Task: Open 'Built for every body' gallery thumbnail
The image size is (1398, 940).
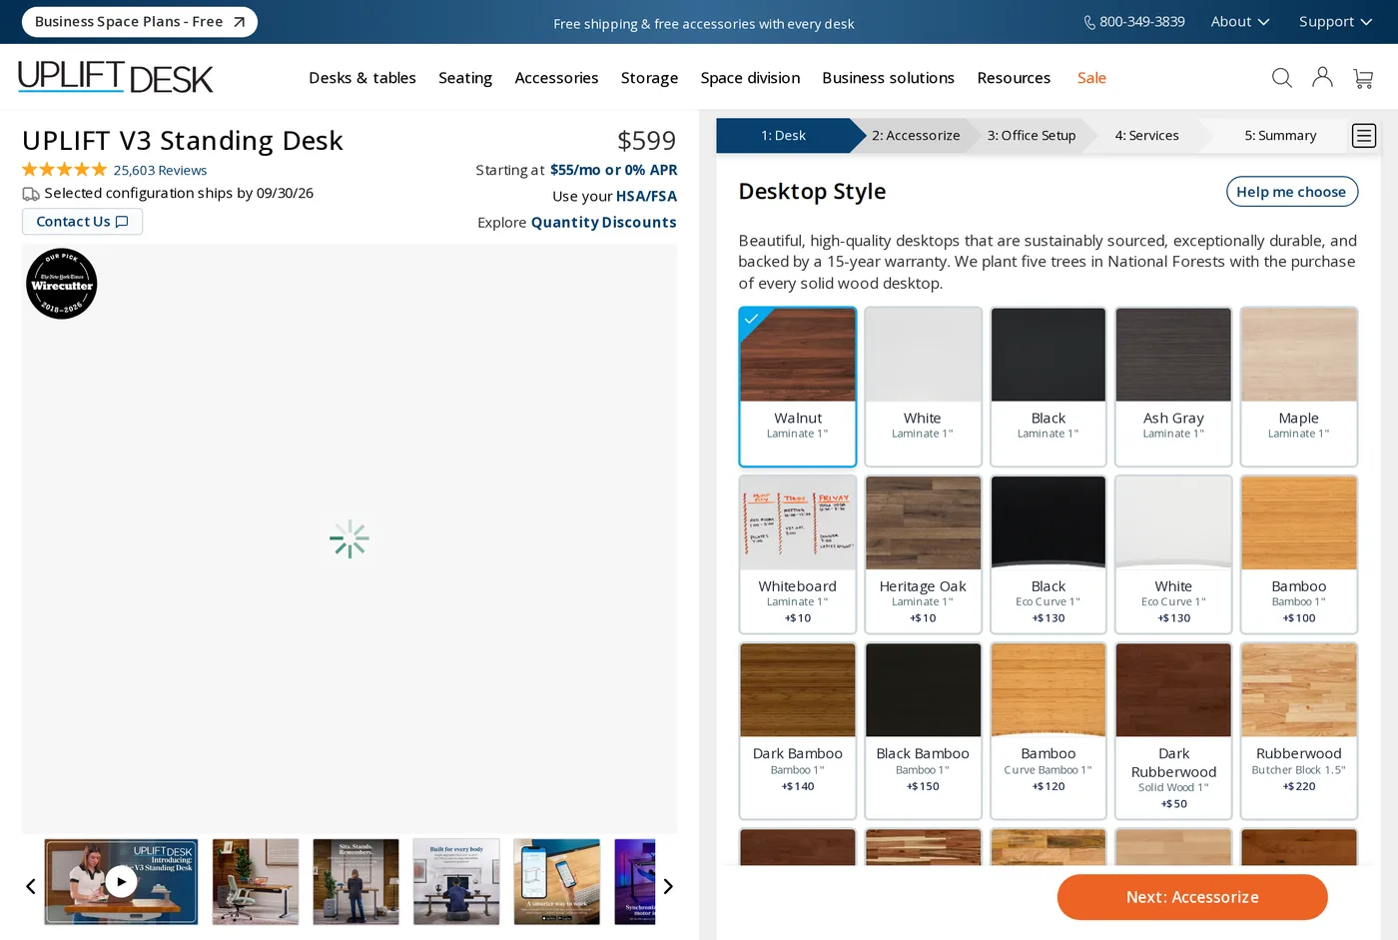Action: 456,882
